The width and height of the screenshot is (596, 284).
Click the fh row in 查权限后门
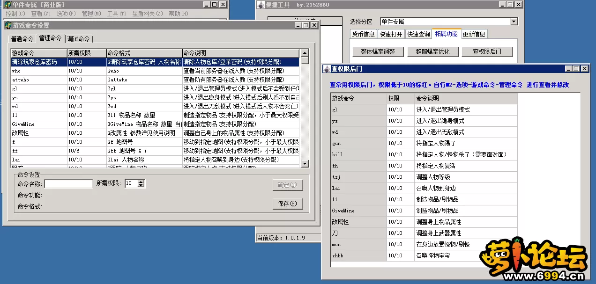(x=424, y=166)
